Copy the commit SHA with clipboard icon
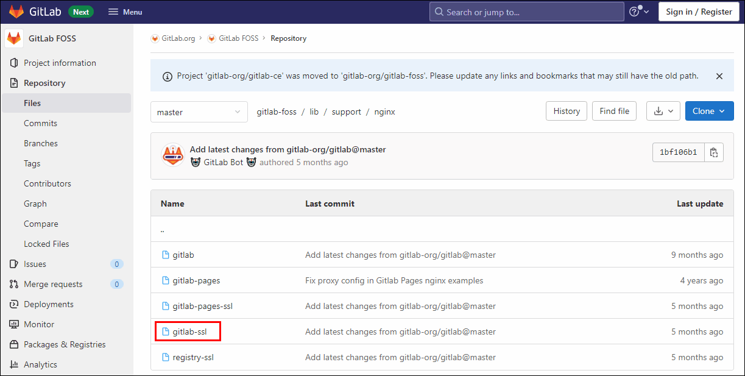Image resolution: width=745 pixels, height=376 pixels. click(x=714, y=152)
